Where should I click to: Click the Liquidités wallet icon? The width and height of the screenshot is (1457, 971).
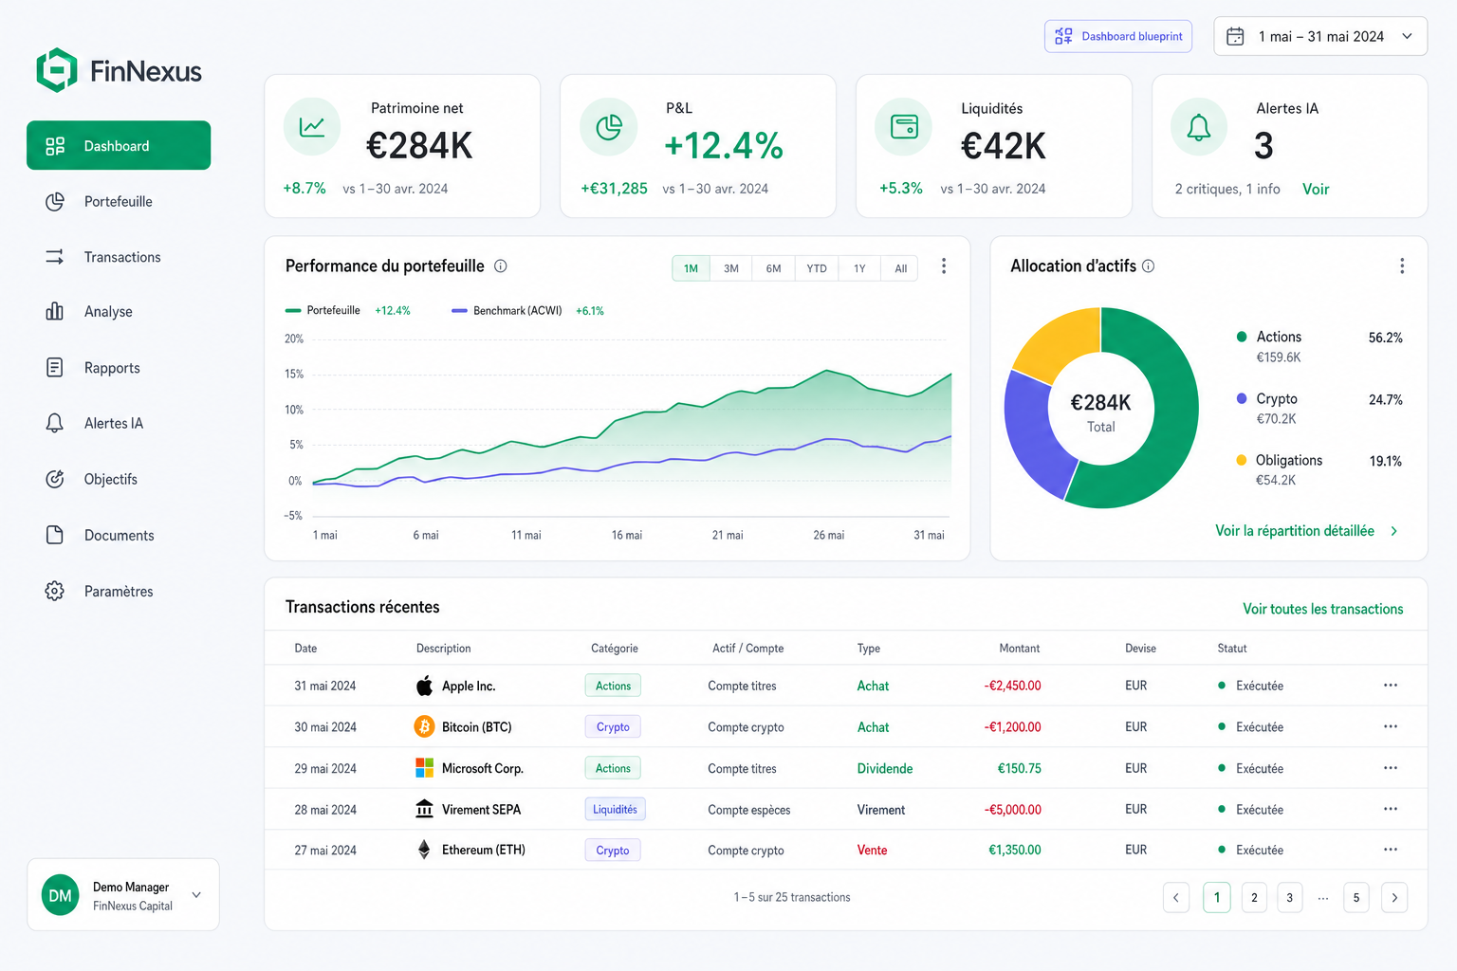click(904, 126)
